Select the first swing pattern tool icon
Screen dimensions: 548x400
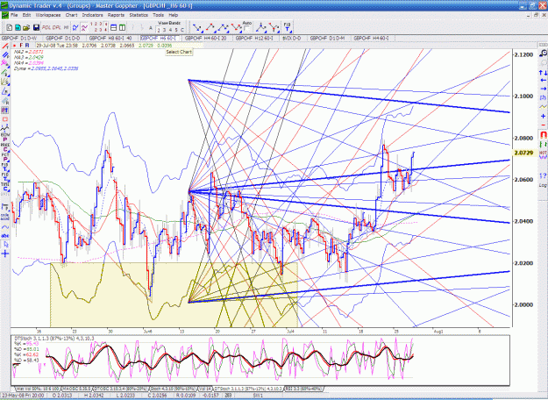tap(197, 27)
